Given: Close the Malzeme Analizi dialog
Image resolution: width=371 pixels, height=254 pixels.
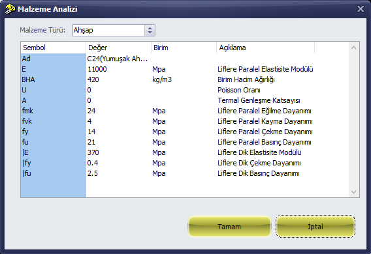Looking at the screenshot, I should point(361,9).
